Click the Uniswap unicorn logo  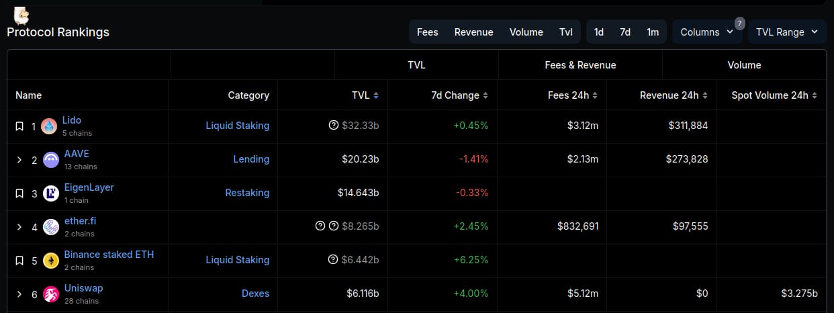(x=50, y=294)
